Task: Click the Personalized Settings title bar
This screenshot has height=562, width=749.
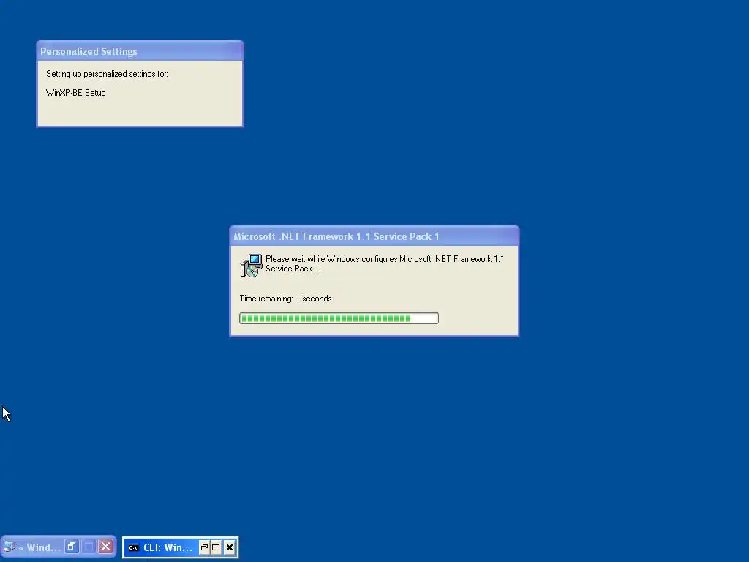Action: 140,51
